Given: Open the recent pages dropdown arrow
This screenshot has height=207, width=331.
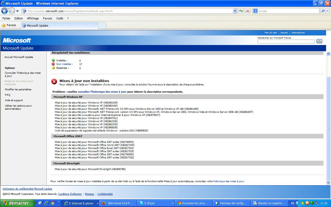Looking at the screenshot, I should [18, 11].
